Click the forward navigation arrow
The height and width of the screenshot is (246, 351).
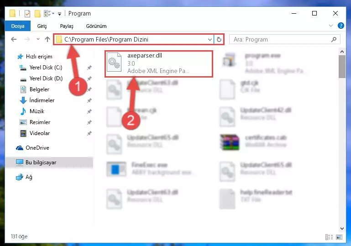click(x=27, y=39)
